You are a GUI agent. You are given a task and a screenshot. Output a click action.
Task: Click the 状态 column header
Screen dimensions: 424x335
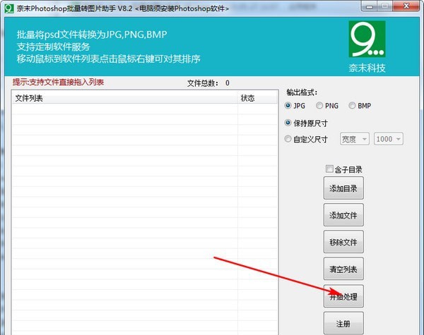(x=257, y=98)
